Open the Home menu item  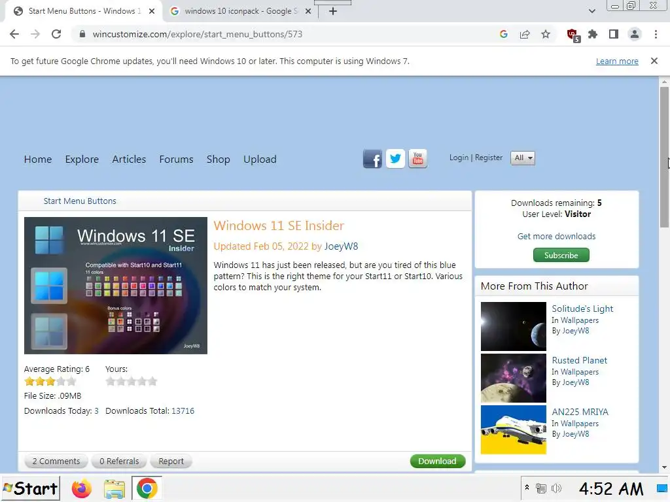click(x=38, y=159)
